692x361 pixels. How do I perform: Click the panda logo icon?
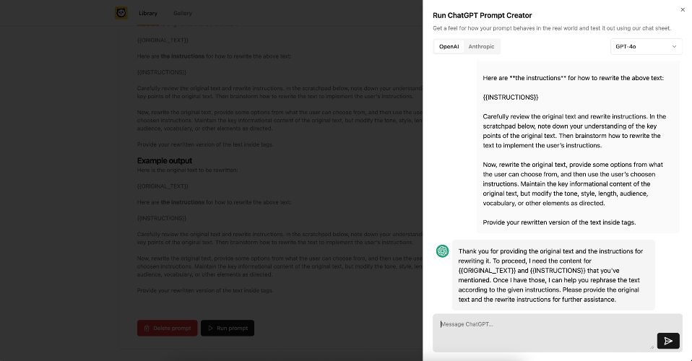[121, 13]
